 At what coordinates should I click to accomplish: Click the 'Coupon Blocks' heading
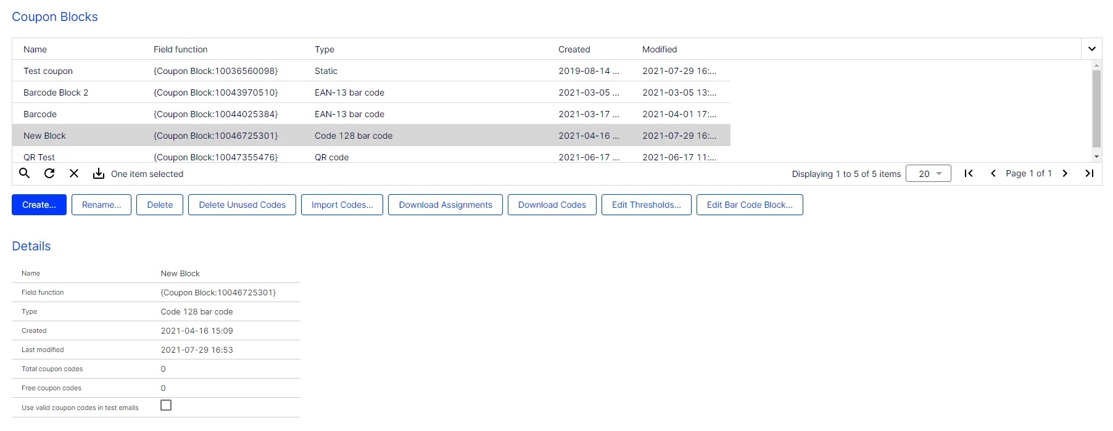tap(55, 17)
